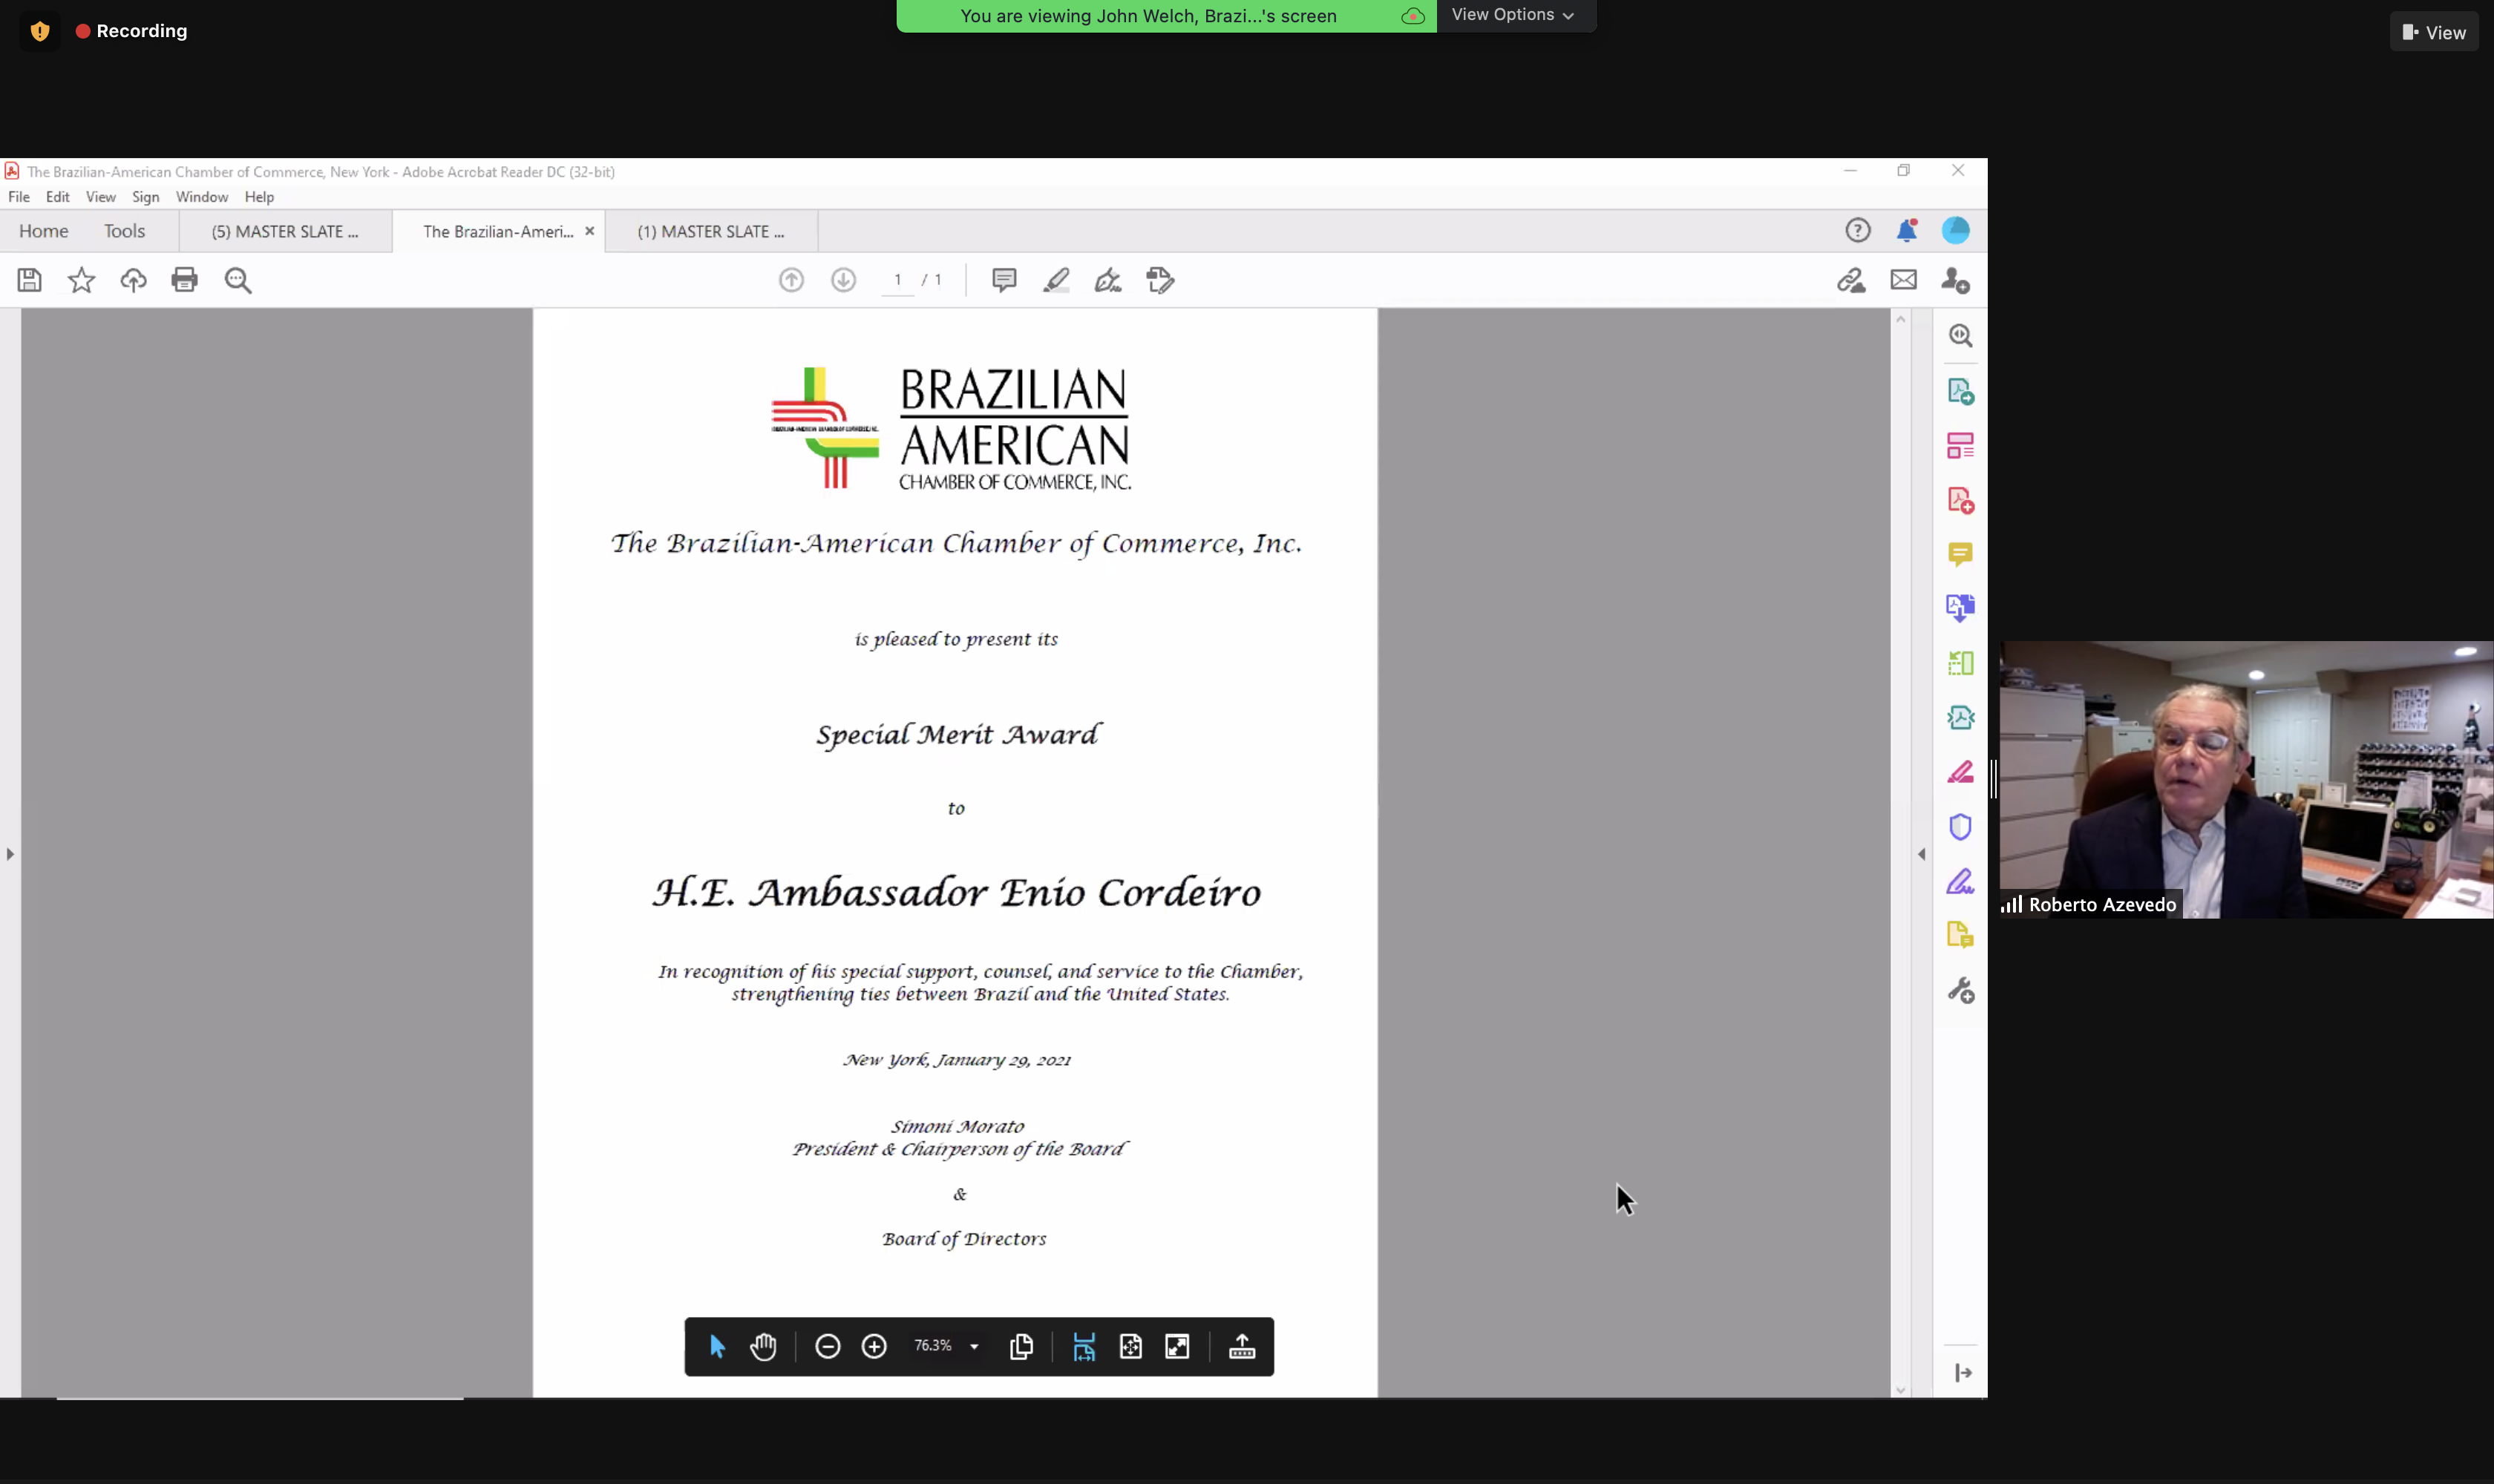The image size is (2494, 1484).
Task: Switch to (1) MASTER SLATE tab
Action: coord(710,232)
